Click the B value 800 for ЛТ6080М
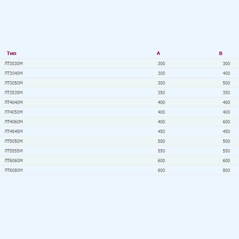This screenshot has height=239, width=239. (x=226, y=170)
